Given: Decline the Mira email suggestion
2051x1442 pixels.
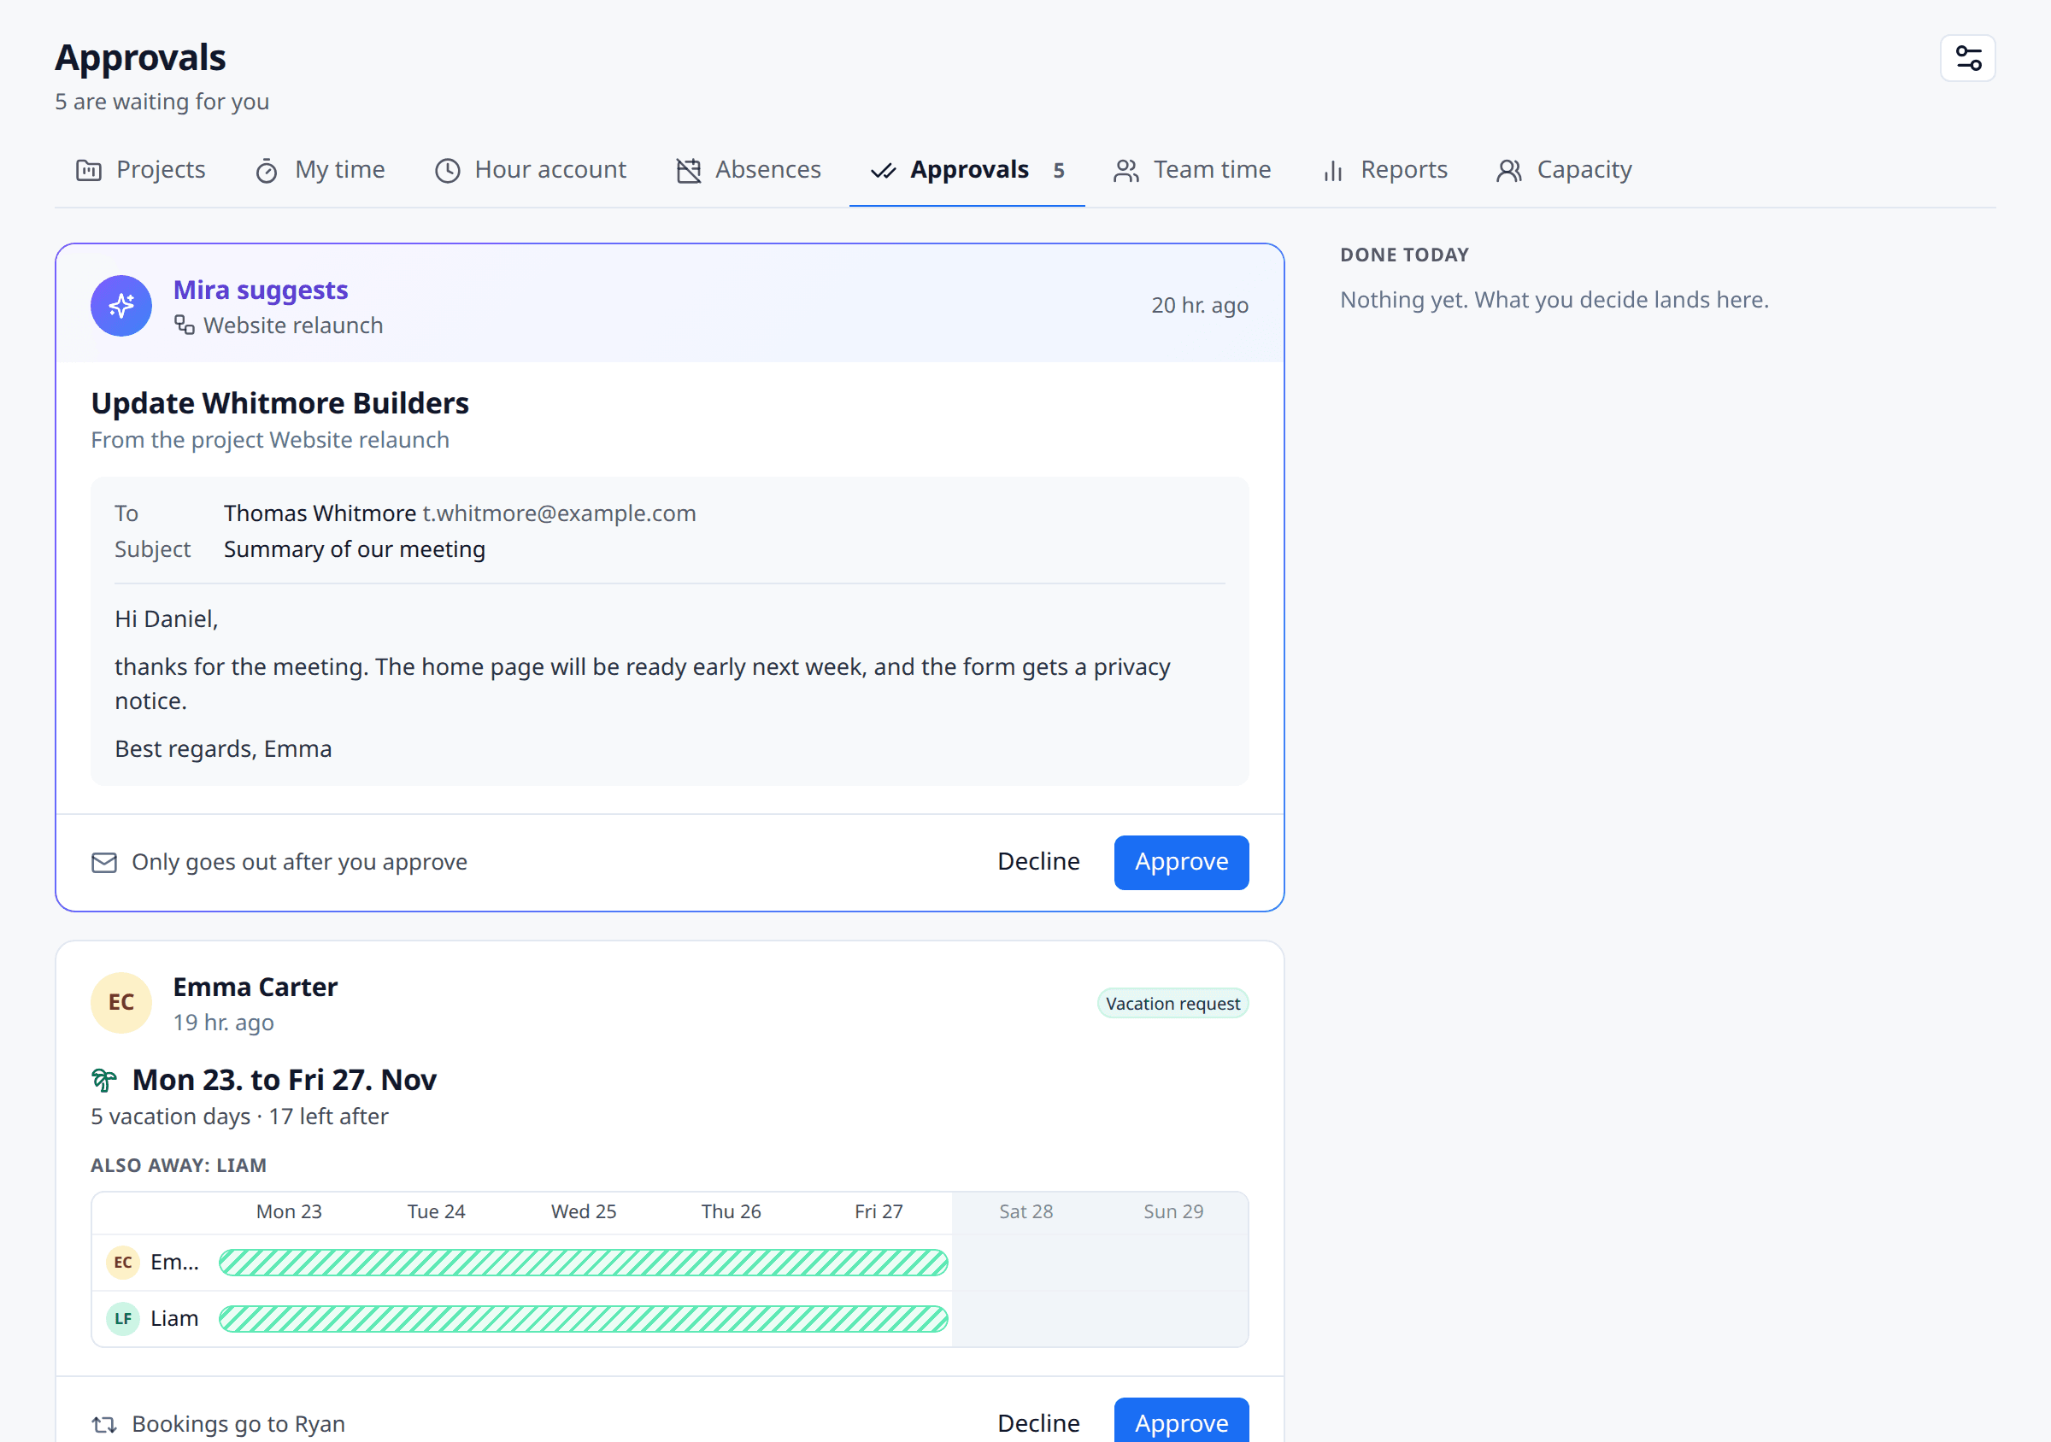Looking at the screenshot, I should pos(1038,862).
